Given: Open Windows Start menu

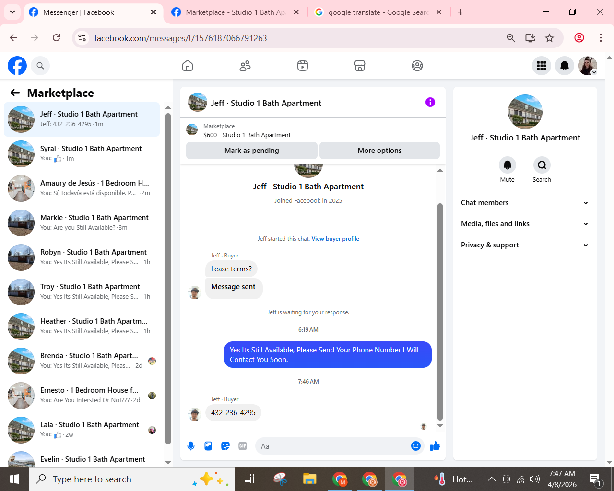Looking at the screenshot, I should point(14,479).
